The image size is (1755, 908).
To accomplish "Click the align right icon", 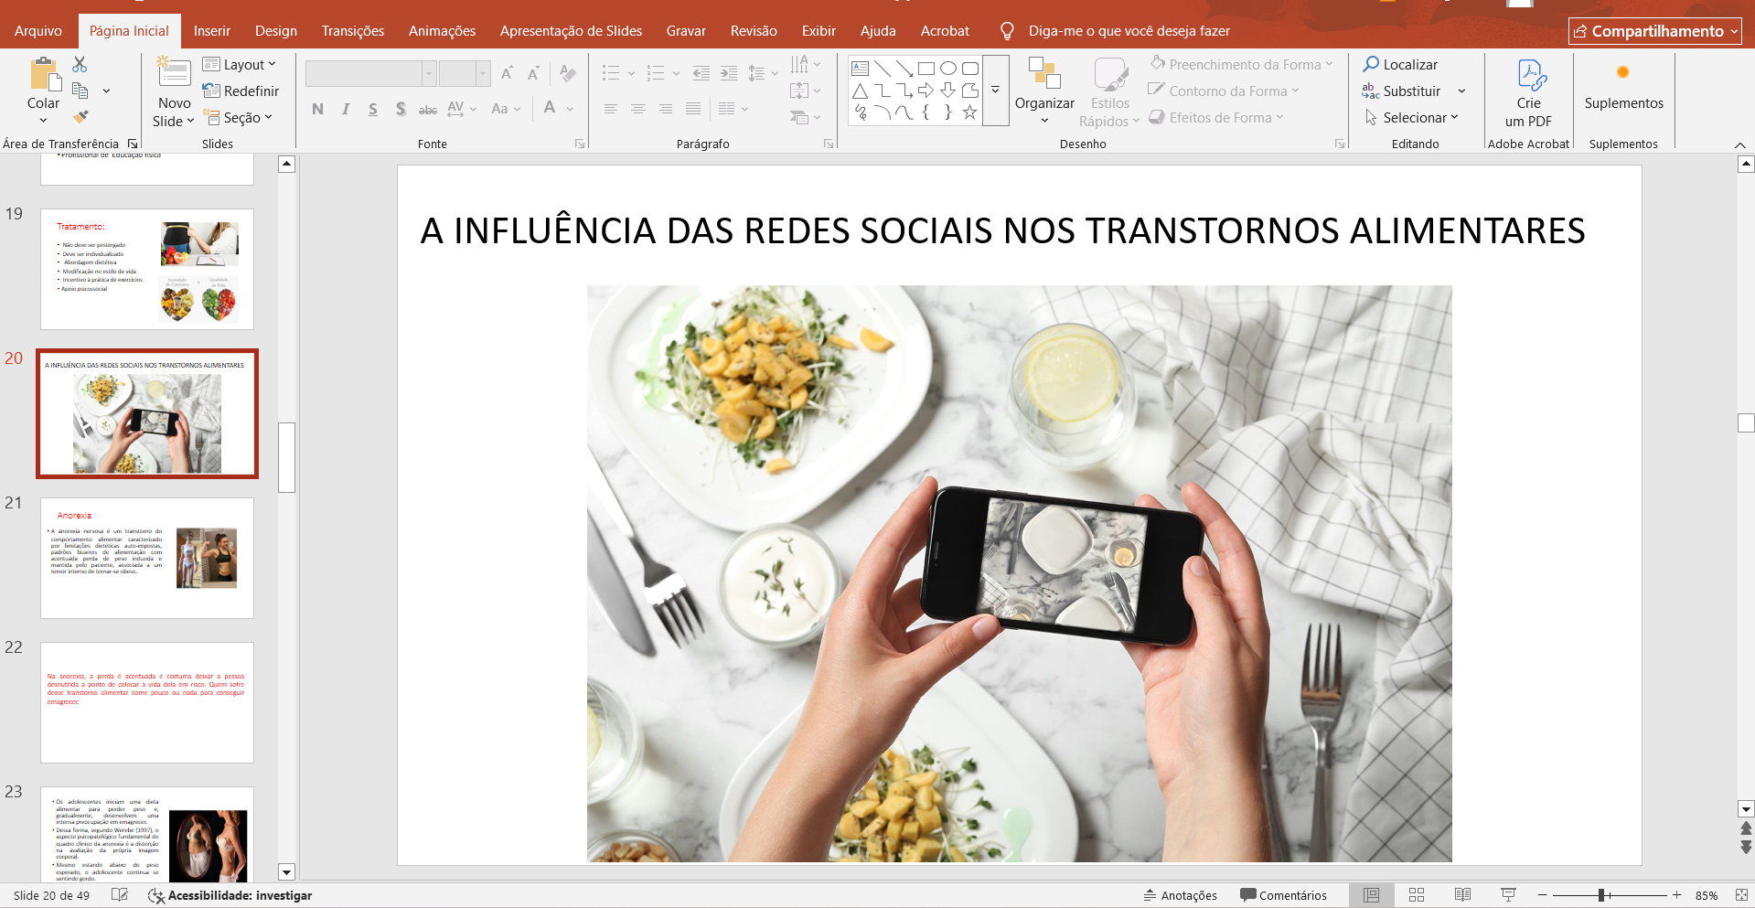I will pyautogui.click(x=666, y=109).
